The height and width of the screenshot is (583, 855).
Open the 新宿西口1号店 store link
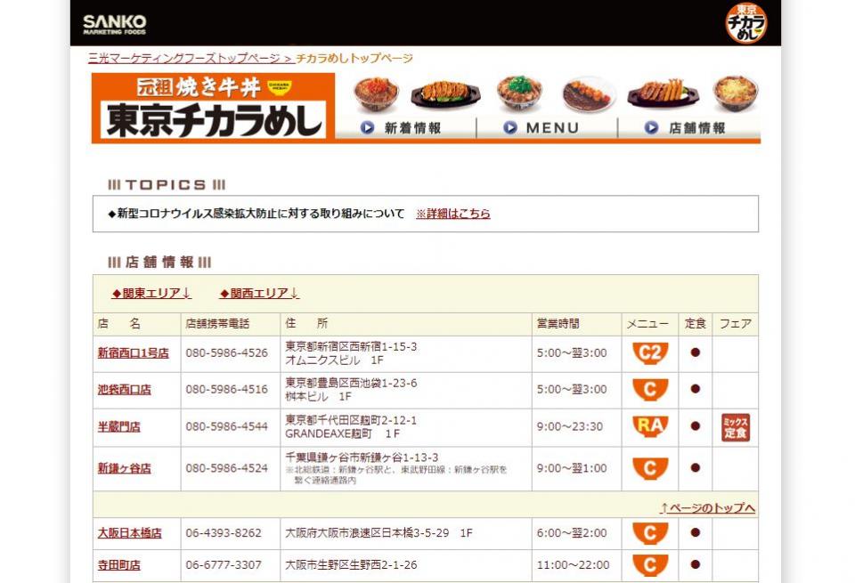[133, 353]
